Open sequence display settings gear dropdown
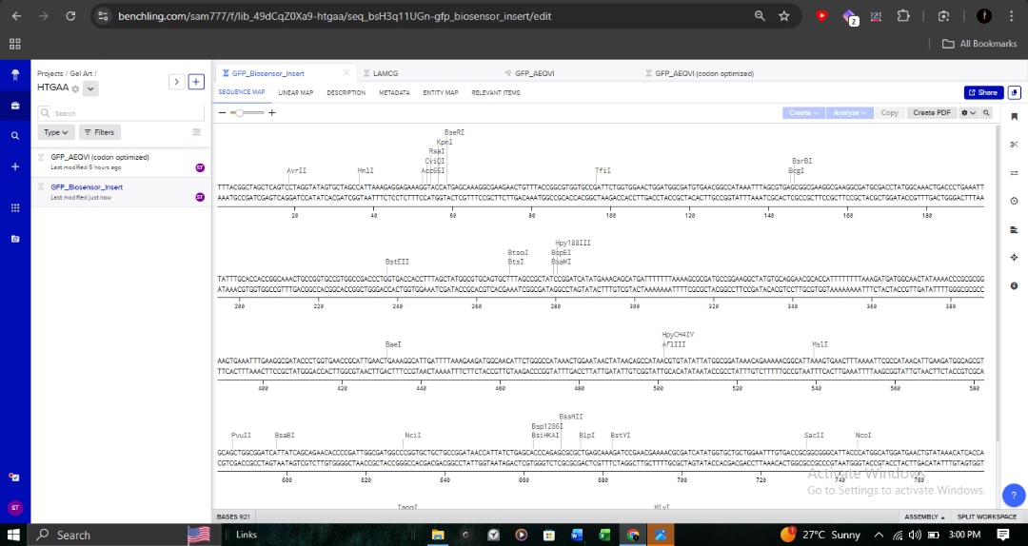Screen dimensions: 1028x546 click(968, 113)
